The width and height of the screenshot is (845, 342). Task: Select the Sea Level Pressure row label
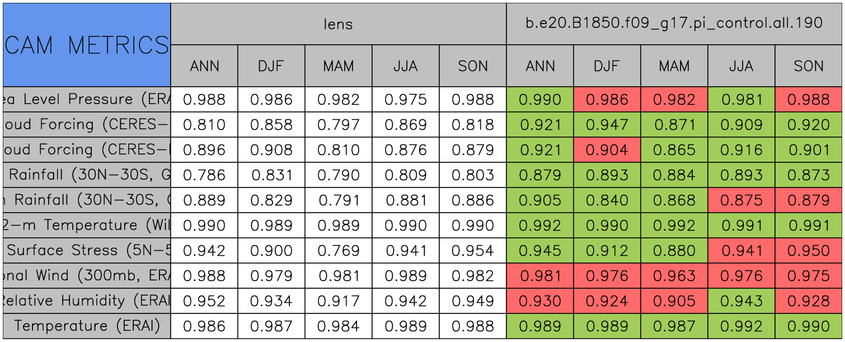(87, 100)
